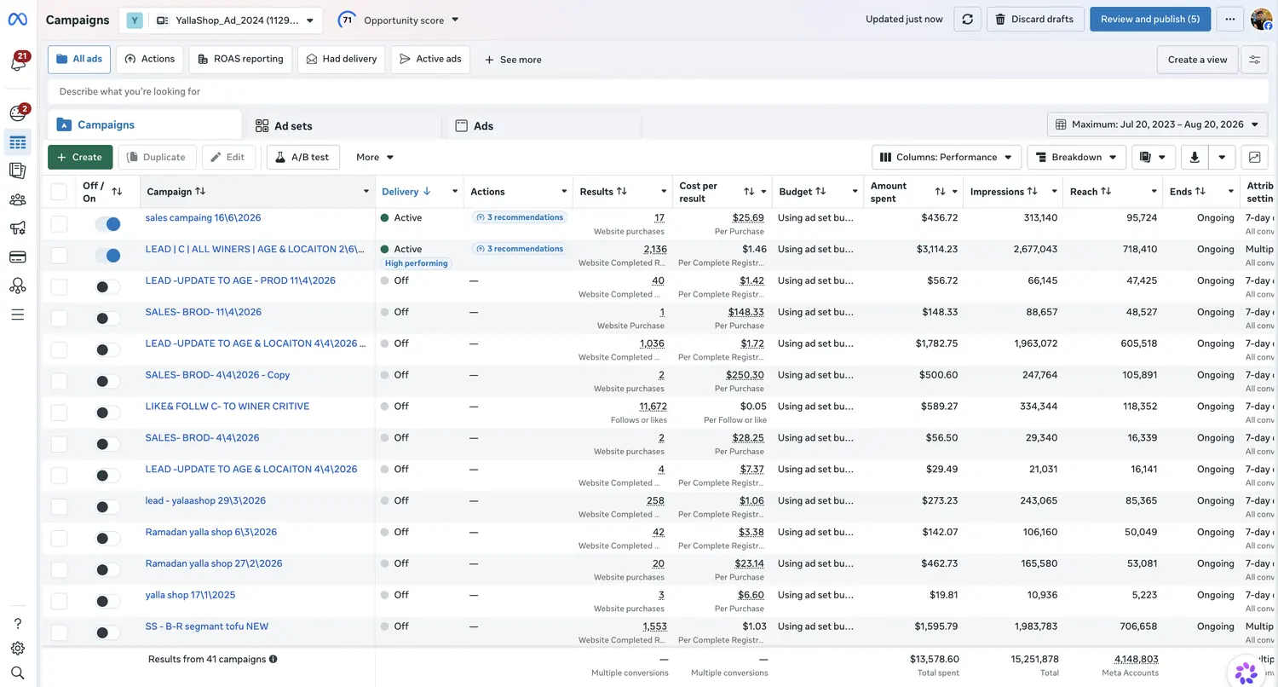Open the Columns: Performance dropdown
Viewport: 1278px width, 687px height.
point(946,157)
